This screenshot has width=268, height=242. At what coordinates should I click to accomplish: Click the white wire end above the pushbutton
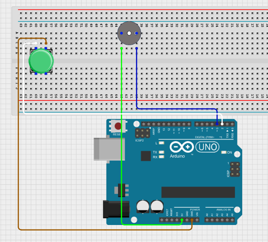[x=36, y=43]
